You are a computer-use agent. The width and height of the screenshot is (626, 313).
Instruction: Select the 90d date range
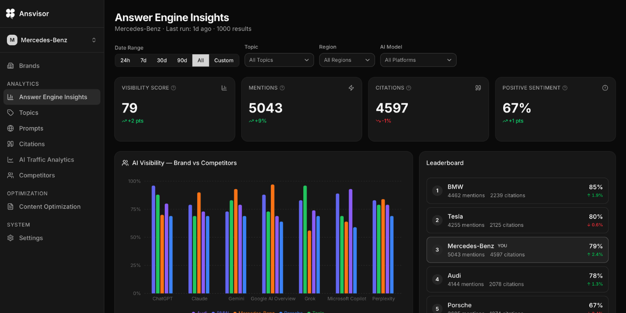tap(182, 60)
